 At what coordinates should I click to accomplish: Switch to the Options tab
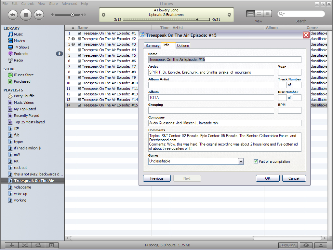[x=183, y=46]
